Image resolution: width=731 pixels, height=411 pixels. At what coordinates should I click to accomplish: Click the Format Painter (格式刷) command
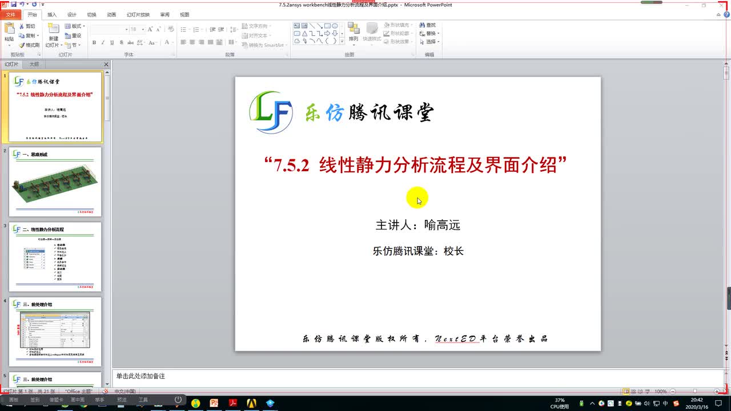point(29,45)
